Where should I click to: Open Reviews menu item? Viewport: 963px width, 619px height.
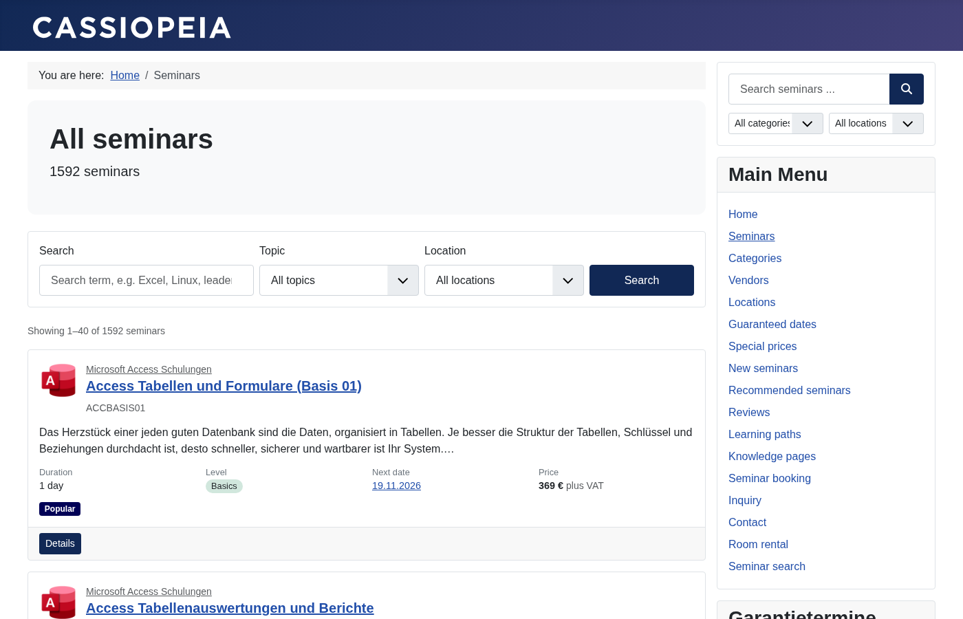(749, 413)
